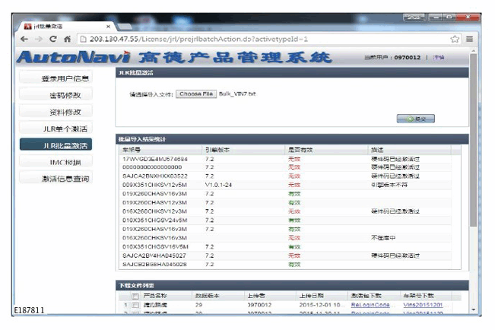Select row 17WVGD3E4MJ574684

click(x=286, y=159)
